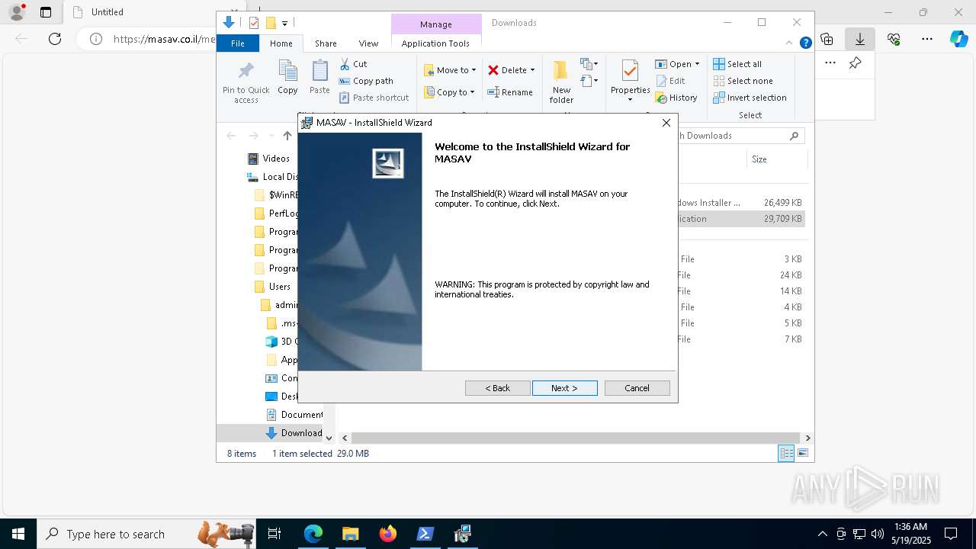The image size is (976, 549).
Task: Open the Open command dropdown arrow
Action: [x=697, y=64]
